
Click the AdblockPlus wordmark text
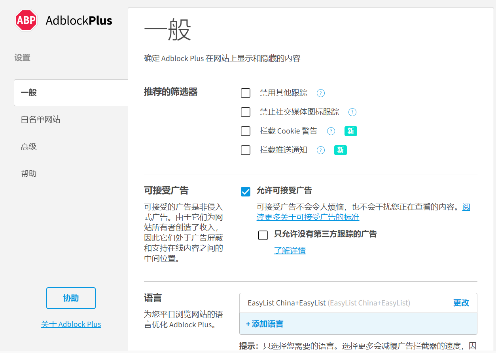tap(79, 20)
